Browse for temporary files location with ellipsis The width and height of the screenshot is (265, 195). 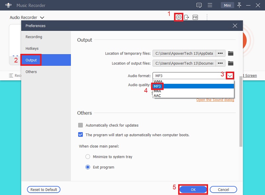[220, 53]
